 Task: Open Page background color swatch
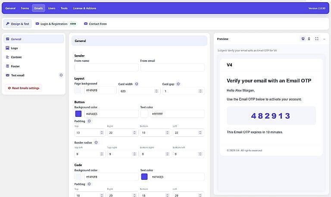(78, 91)
